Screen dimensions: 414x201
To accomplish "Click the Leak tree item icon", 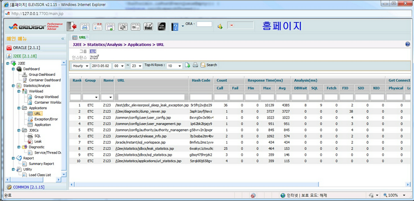I will pyautogui.click(x=30, y=141).
